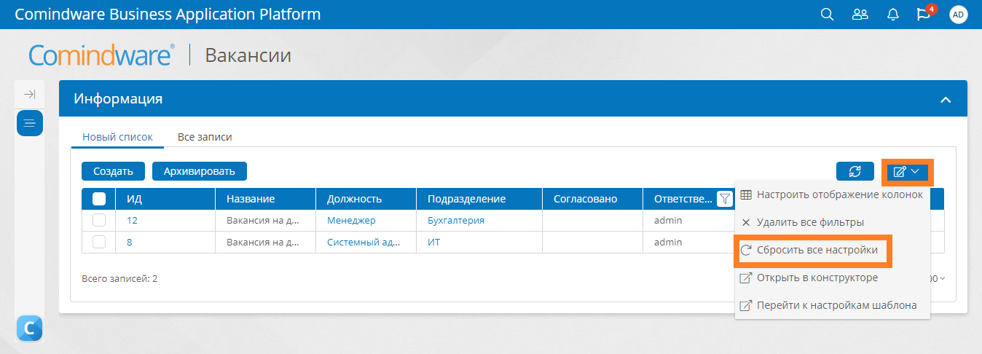Click the Comindware Business Application Platform title
The width and height of the screenshot is (982, 354).
[x=168, y=15]
